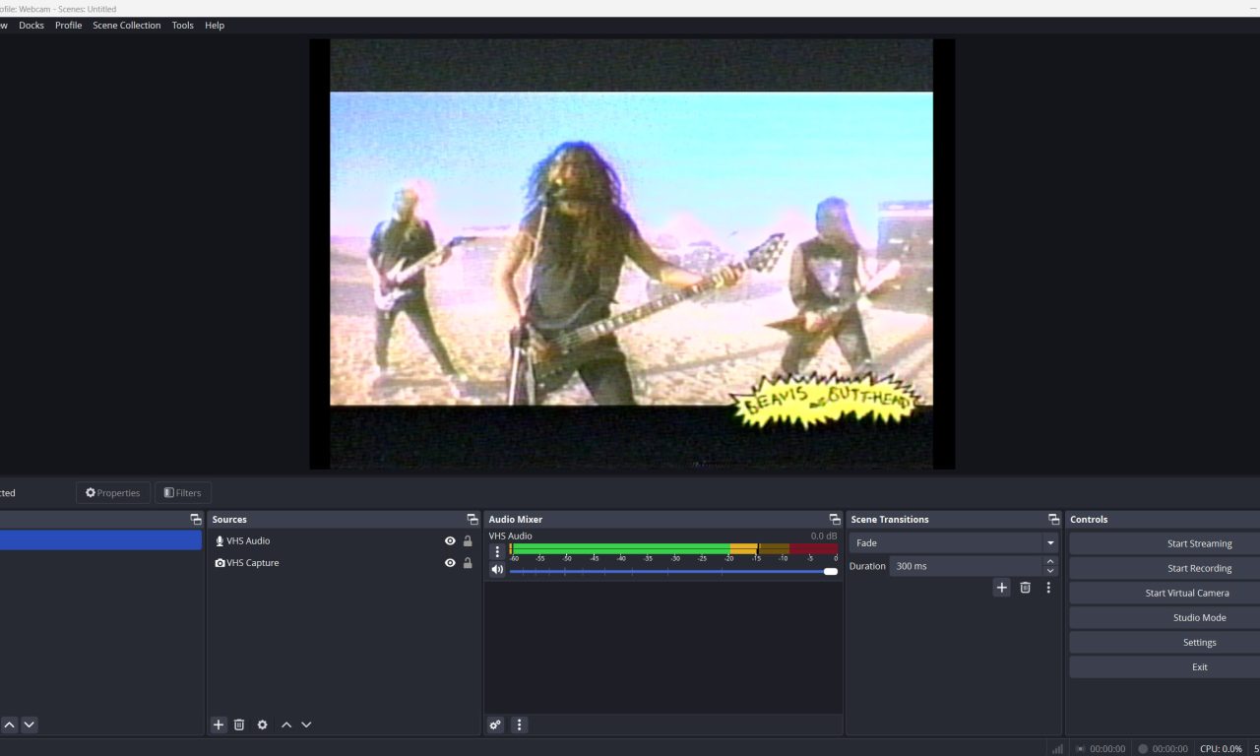Click Start Recording button
The image size is (1260, 756).
click(x=1199, y=568)
